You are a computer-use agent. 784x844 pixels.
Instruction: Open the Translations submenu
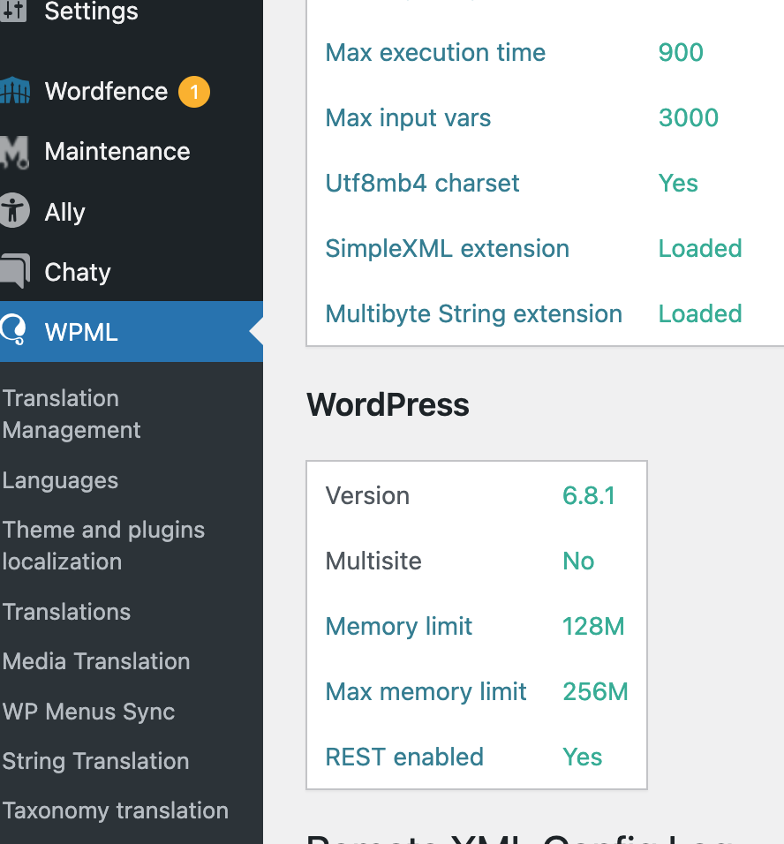click(x=67, y=612)
